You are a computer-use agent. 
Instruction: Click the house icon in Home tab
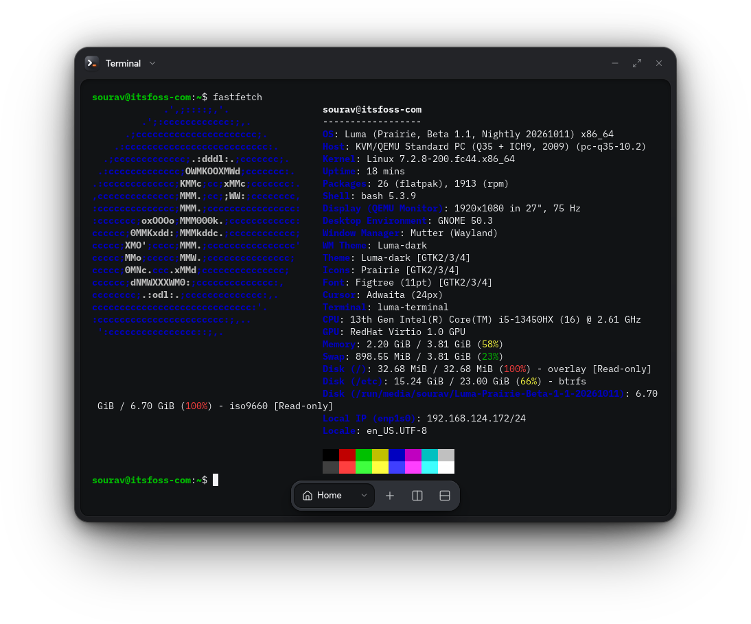click(308, 496)
